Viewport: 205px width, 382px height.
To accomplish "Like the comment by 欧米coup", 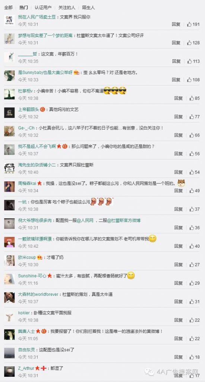I will [195, 264].
